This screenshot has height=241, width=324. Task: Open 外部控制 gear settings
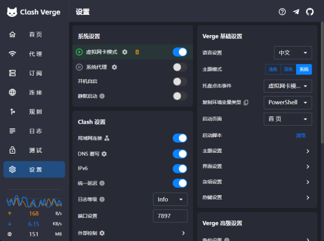102,233
